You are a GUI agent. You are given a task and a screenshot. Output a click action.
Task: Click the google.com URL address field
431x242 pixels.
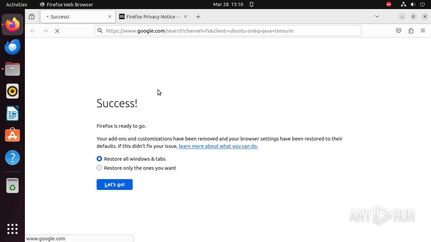pyautogui.click(x=228, y=31)
